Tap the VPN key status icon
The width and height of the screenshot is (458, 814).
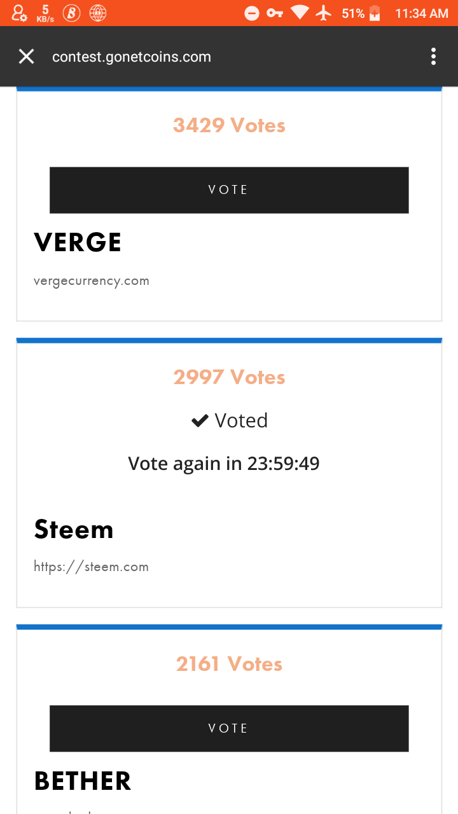(x=275, y=13)
